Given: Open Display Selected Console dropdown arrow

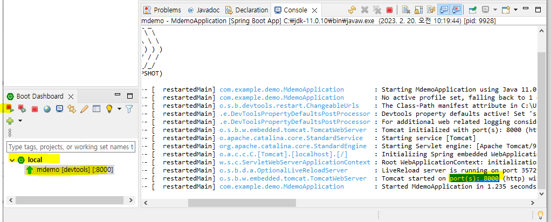Looking at the screenshot, I should tap(495, 10).
